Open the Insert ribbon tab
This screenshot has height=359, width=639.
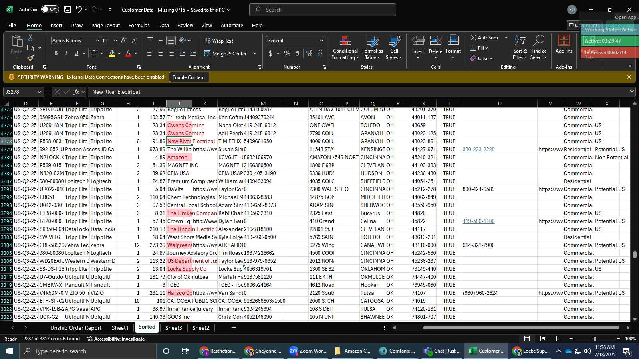click(56, 25)
